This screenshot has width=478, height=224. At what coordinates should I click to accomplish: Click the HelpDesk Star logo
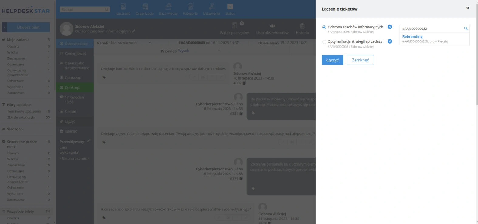coord(26,10)
